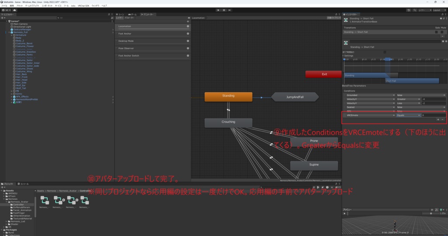Viewport: 448px width, 236px height.
Task: Open the Seated condition parameter dropdown
Action: tap(371, 108)
